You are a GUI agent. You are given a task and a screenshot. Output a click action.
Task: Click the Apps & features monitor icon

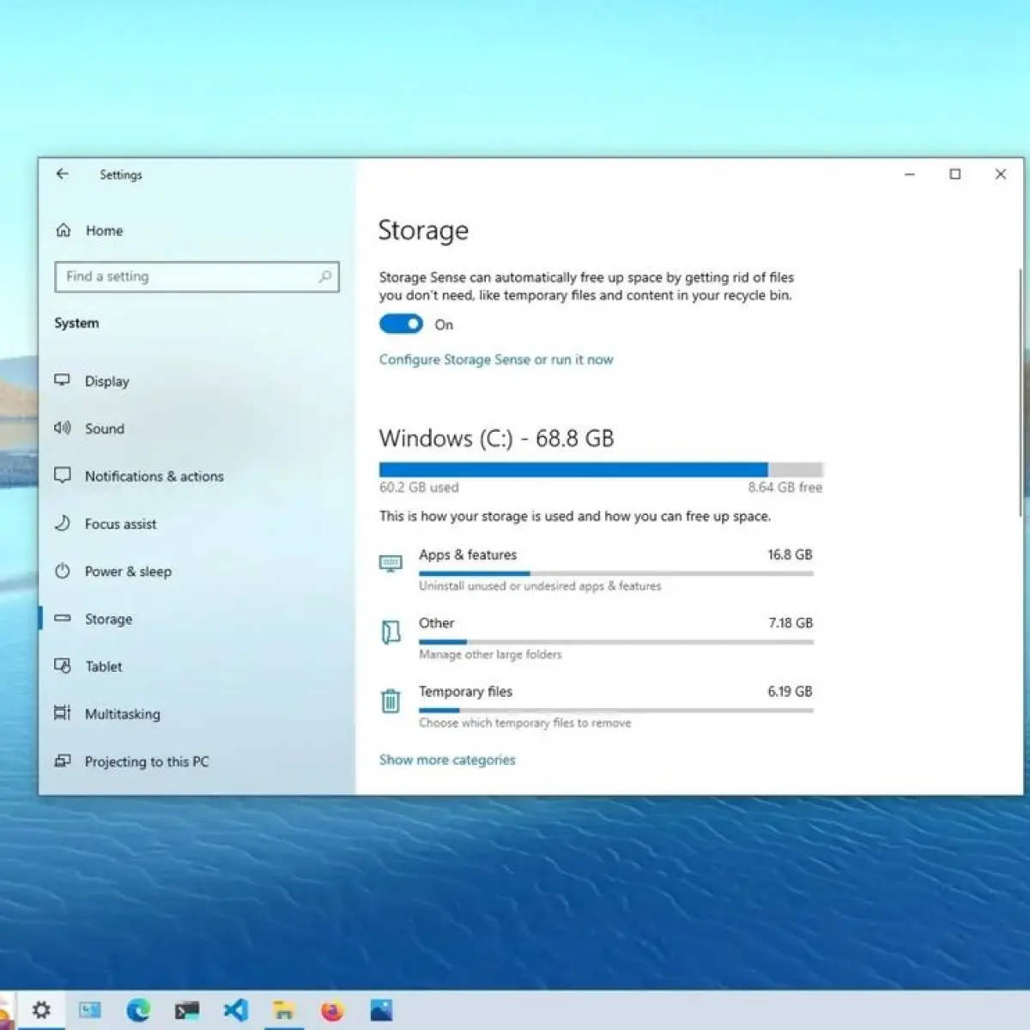[391, 563]
